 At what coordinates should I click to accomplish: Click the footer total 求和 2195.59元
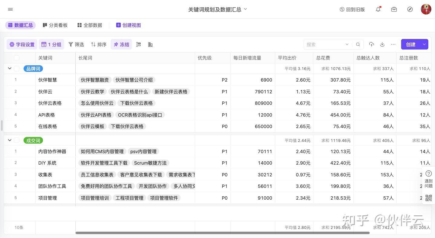[x=336, y=227]
